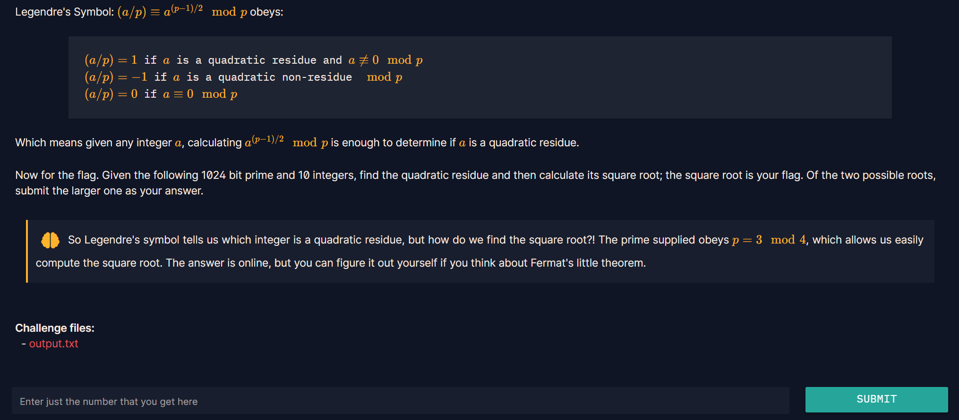
Task: Click the 'a ≢ 0 mod p' formula
Action: [x=385, y=60]
